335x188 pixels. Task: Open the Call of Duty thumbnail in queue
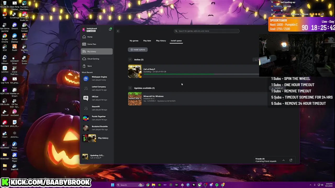[135, 71]
